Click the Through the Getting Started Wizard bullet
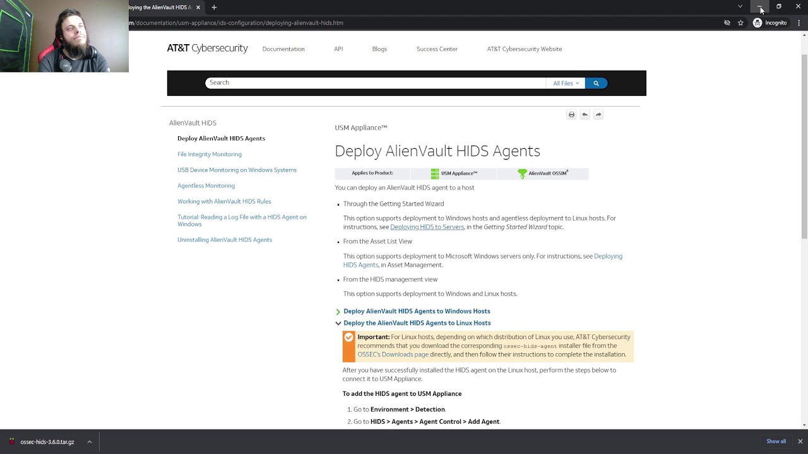 point(393,204)
